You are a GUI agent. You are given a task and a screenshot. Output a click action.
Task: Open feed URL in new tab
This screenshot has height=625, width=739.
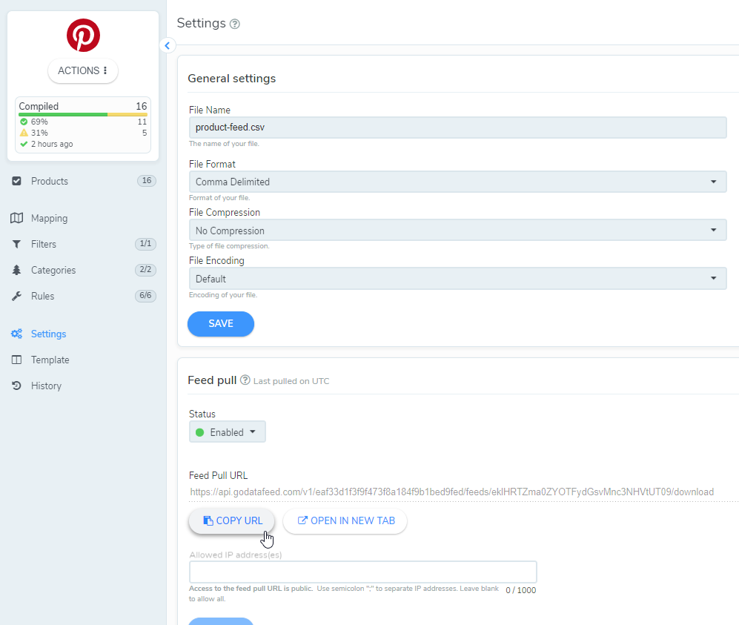tap(345, 520)
